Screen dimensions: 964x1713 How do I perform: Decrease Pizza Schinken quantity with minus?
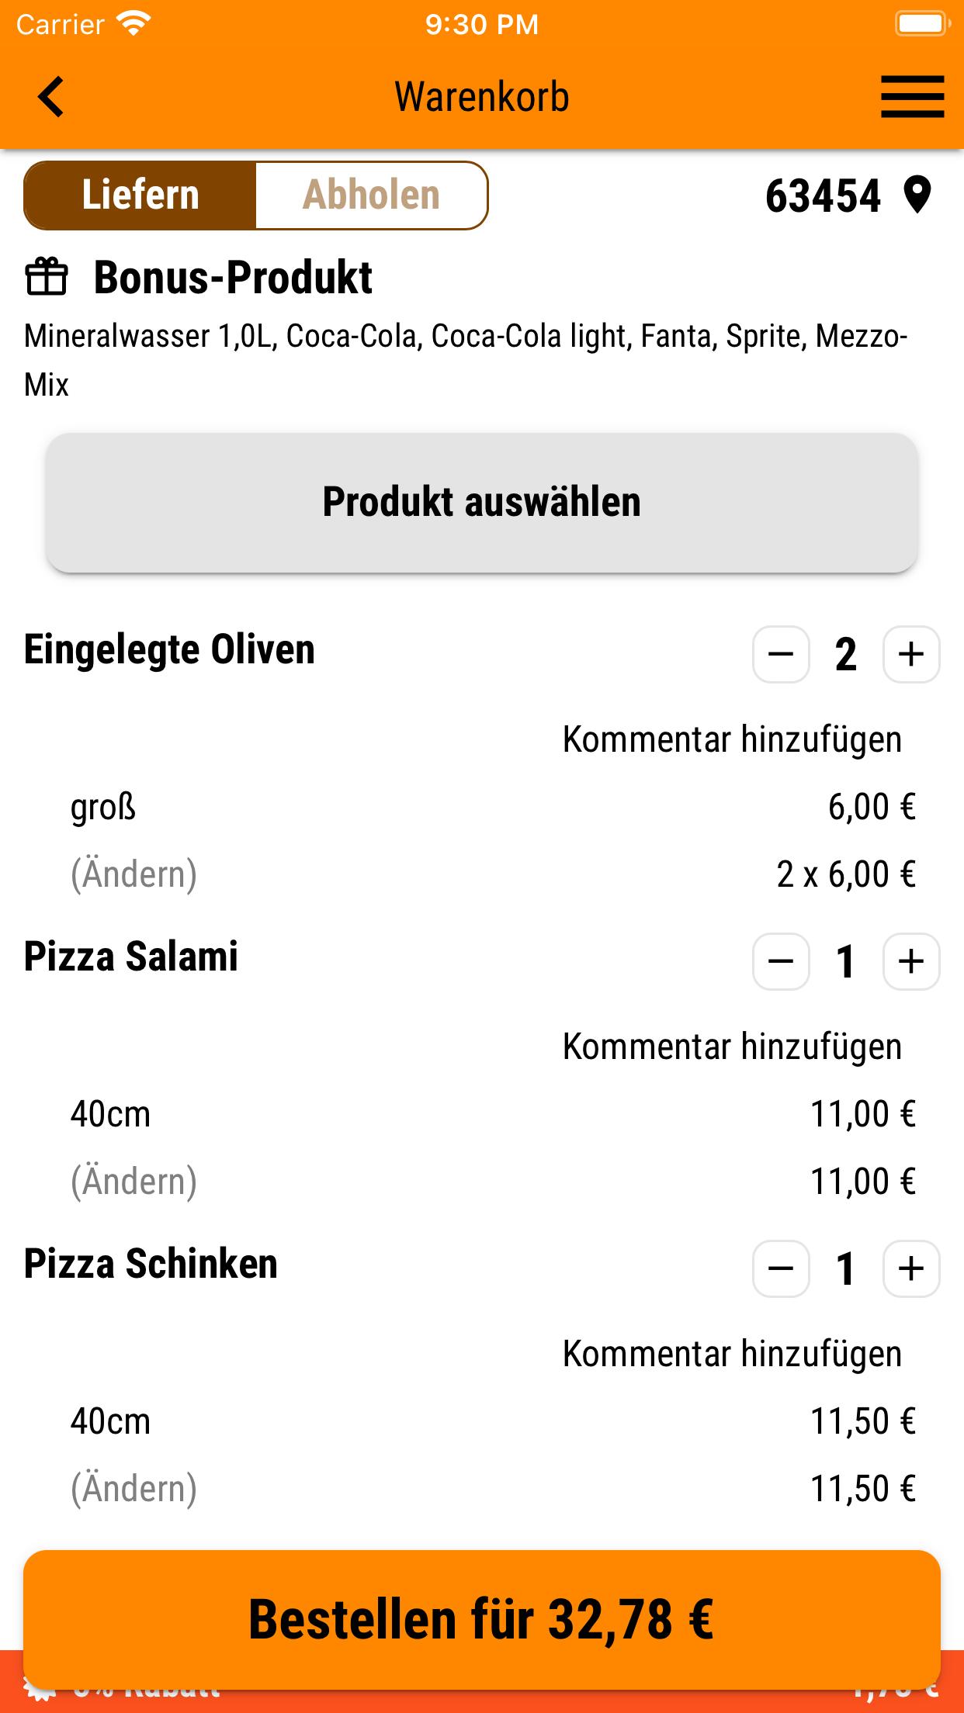[781, 1269]
